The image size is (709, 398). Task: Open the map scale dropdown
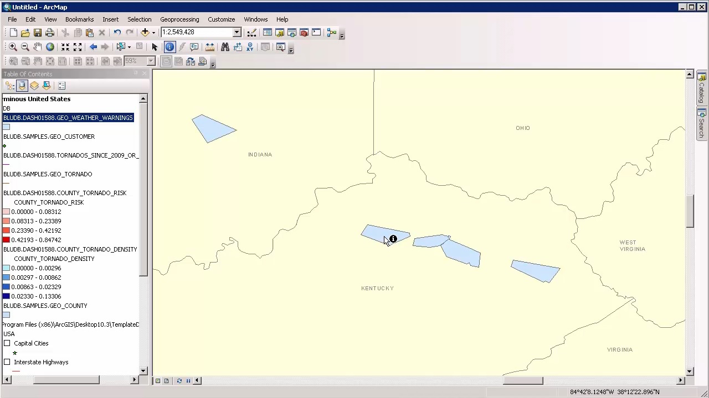click(x=237, y=32)
